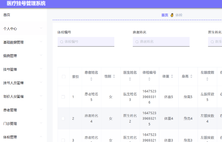Image resolution: width=222 pixels, height=142 pixels.
Task: Click the sort icon beside 体重 column
Action: click(172, 76)
